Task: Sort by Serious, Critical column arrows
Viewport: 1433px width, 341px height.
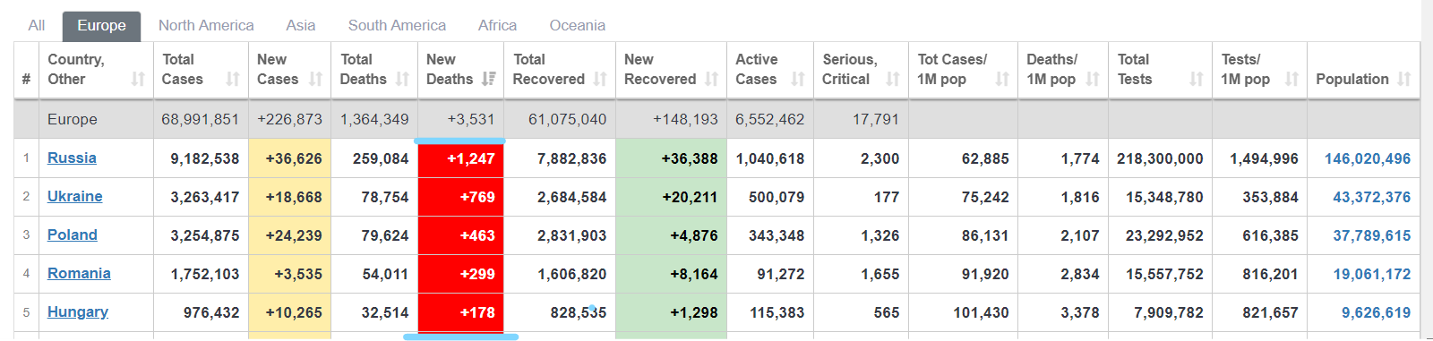Action: coord(893,79)
